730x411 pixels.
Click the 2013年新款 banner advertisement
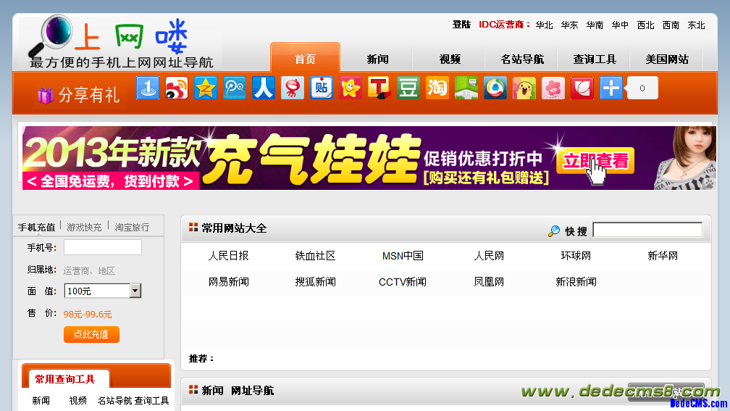[x=369, y=158]
